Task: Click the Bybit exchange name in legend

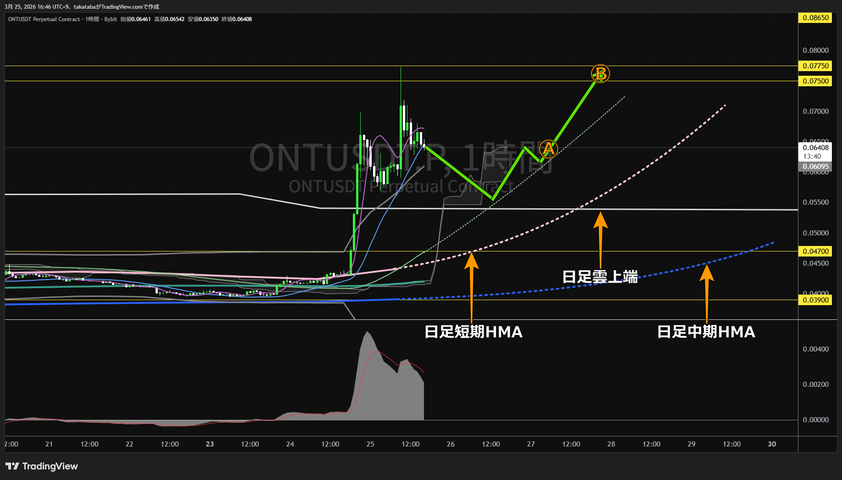Action: [111, 19]
